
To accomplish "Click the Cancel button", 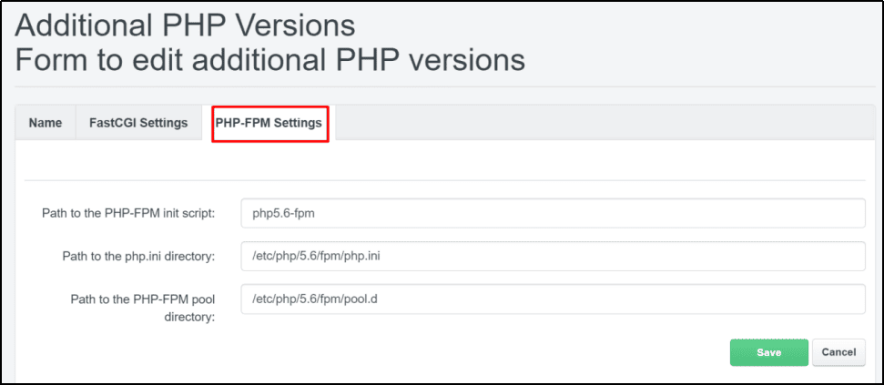I will tap(838, 352).
